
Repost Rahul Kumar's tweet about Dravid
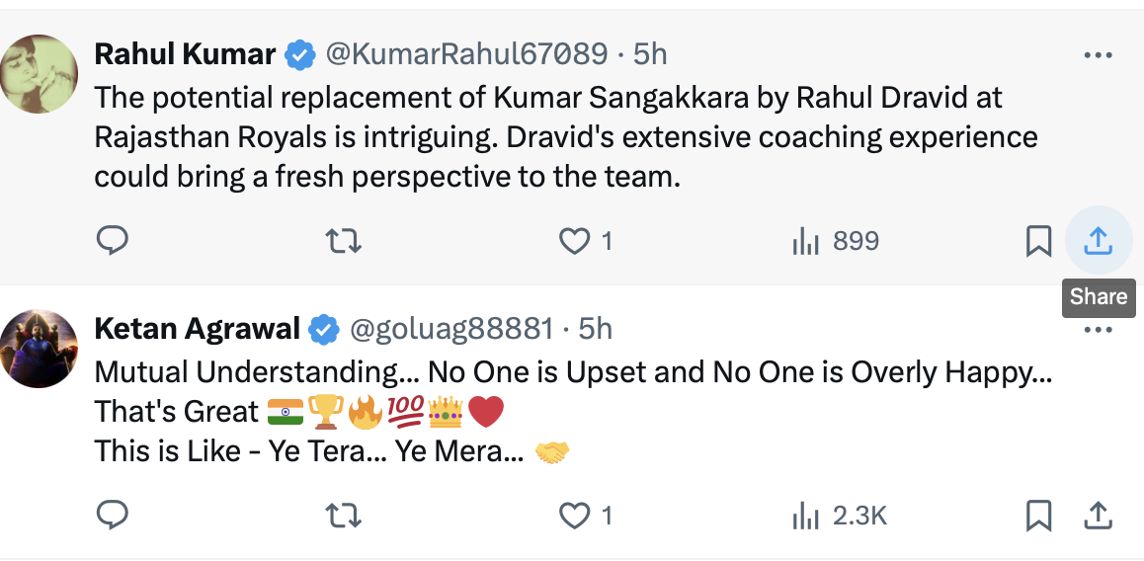[x=343, y=241]
